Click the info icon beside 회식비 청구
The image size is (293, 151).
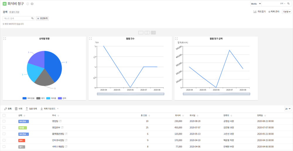pyautogui.click(x=28, y=4)
